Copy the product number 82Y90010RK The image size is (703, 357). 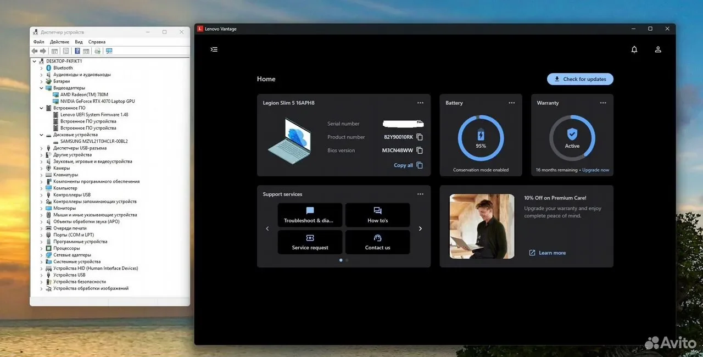click(x=420, y=137)
